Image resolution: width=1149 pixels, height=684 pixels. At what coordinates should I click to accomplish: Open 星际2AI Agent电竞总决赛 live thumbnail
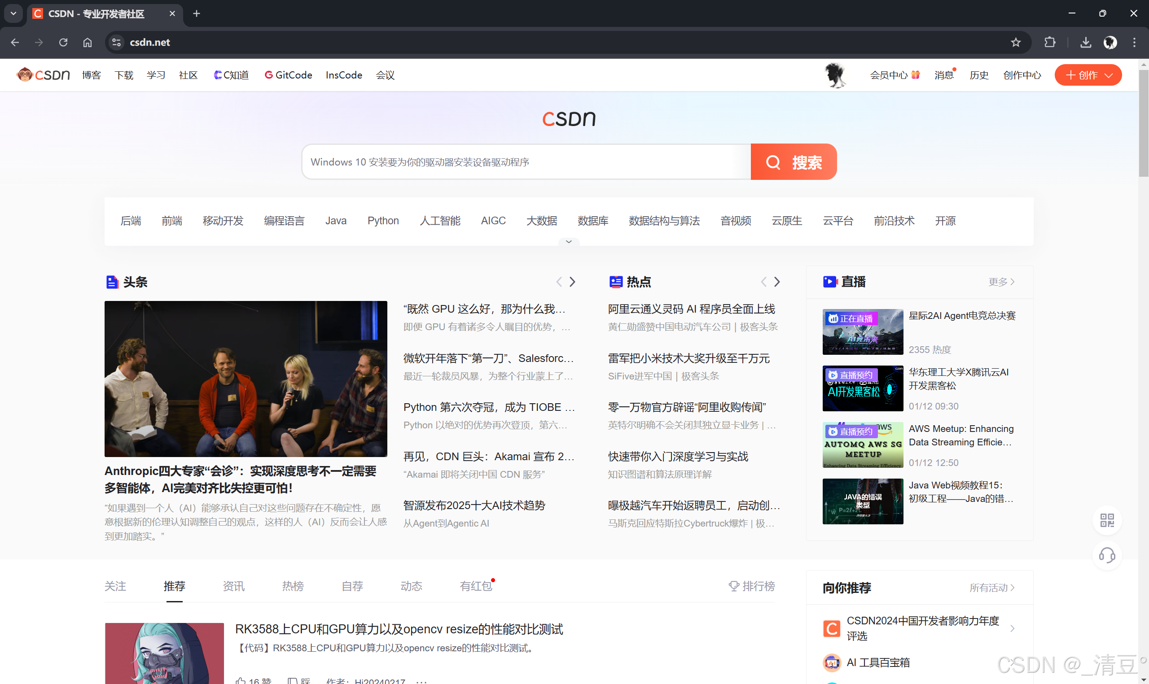pos(863,332)
